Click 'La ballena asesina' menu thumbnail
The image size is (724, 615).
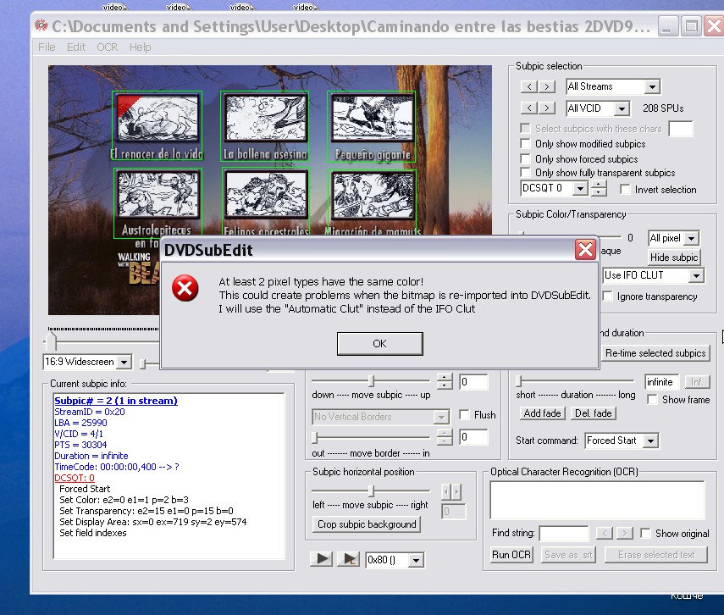pos(265,125)
